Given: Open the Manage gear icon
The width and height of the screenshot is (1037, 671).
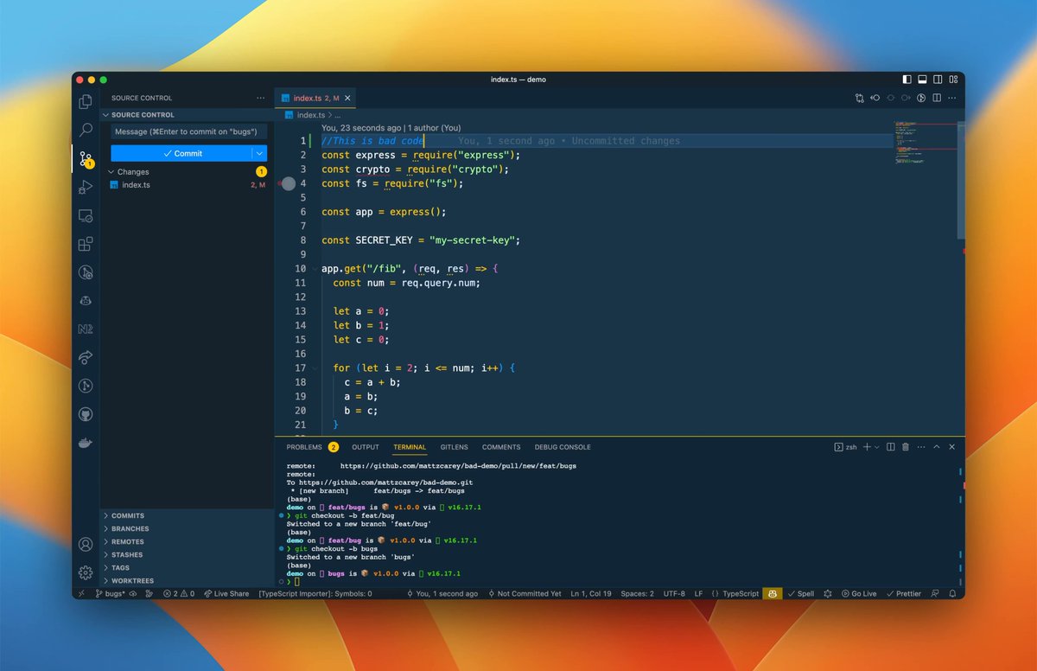Looking at the screenshot, I should [86, 572].
